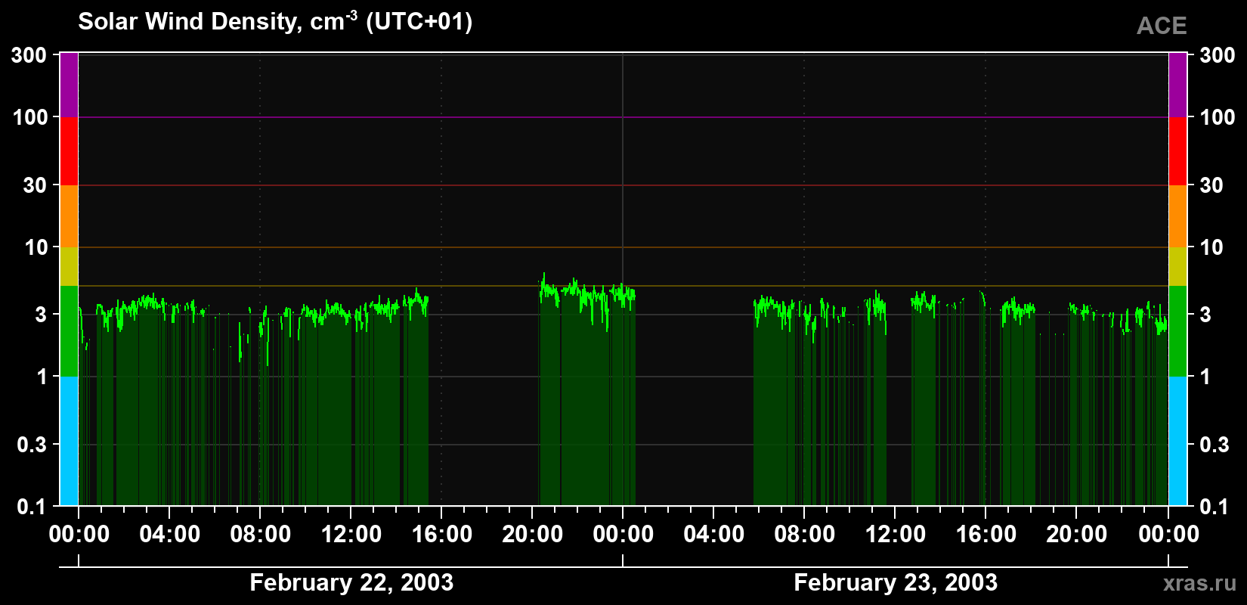
Task: Click the midnight 00:00 marker between both days
Action: [x=623, y=534]
